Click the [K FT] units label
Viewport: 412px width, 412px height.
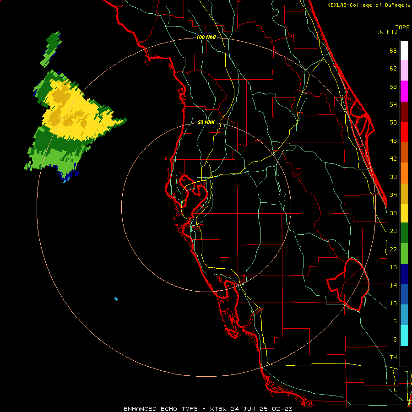[x=387, y=32]
